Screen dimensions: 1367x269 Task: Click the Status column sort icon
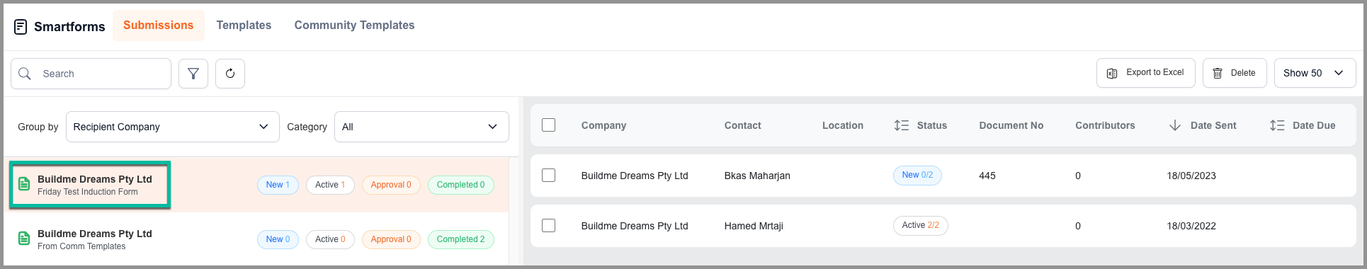pos(901,125)
